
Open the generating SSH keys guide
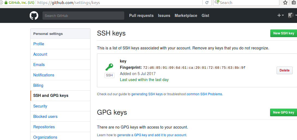[x=147, y=94]
